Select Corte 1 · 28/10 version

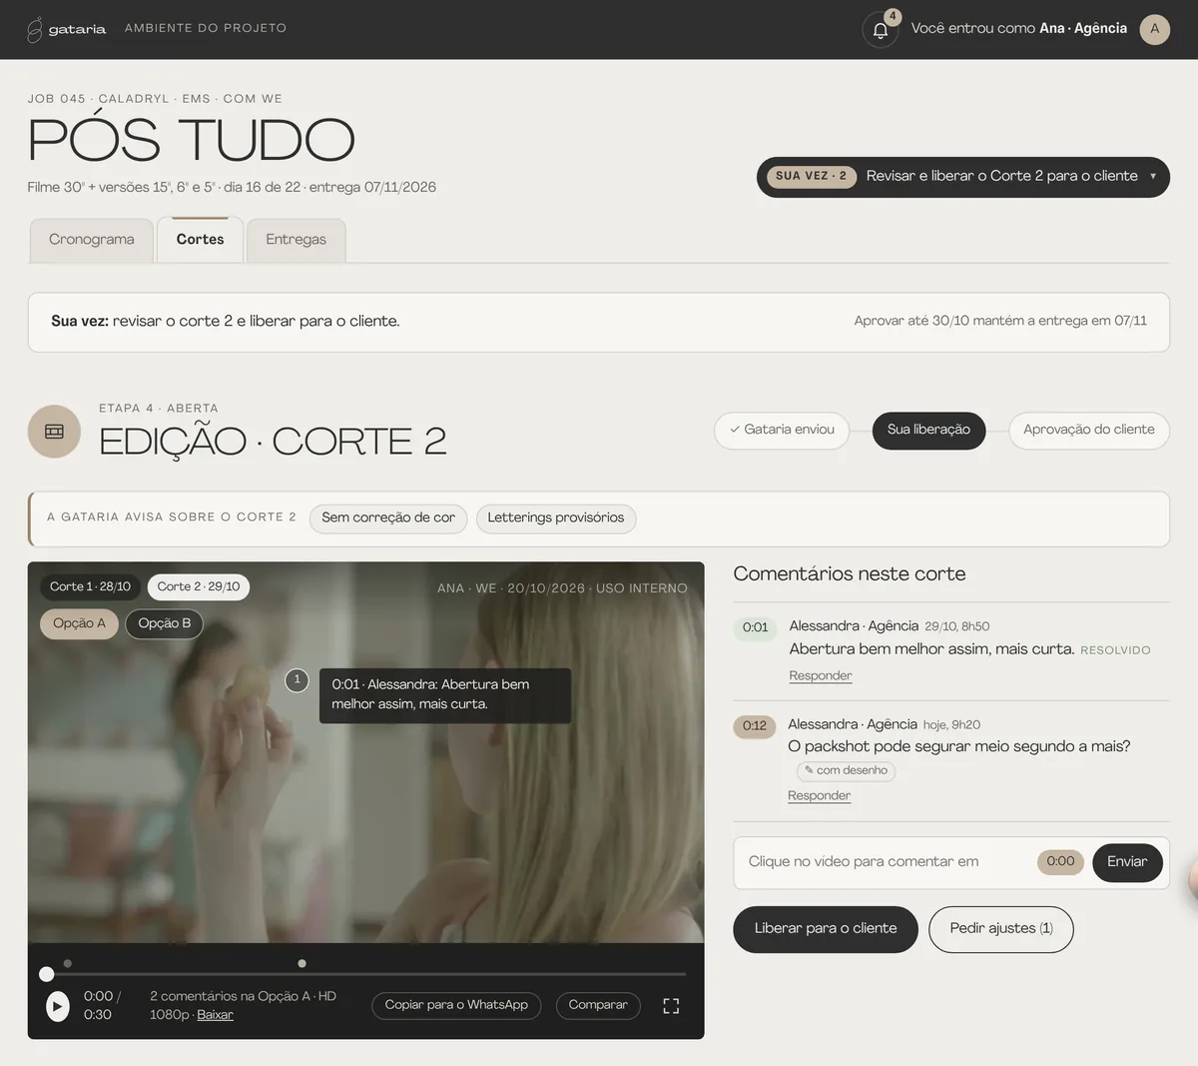pyautogui.click(x=90, y=586)
